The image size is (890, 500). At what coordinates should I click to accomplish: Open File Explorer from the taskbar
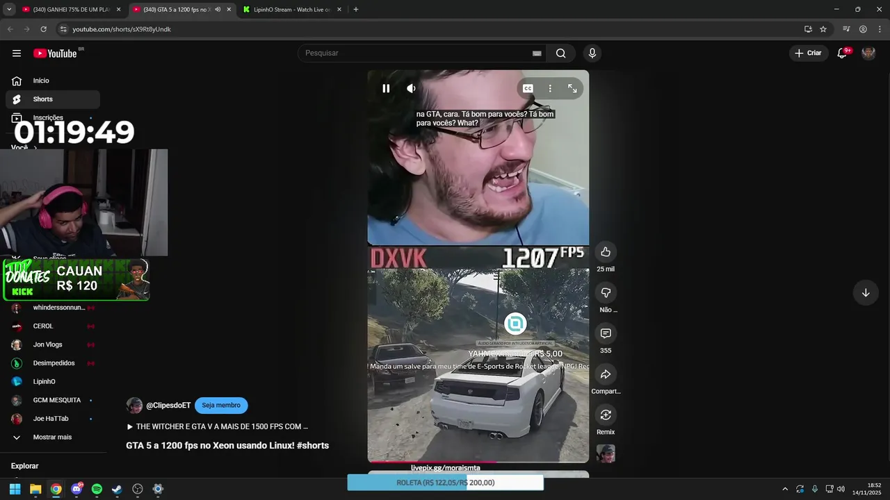coord(35,489)
